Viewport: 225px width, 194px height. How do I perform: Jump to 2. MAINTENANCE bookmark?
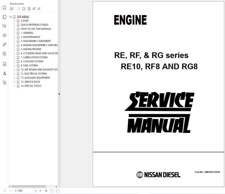coord(30,37)
